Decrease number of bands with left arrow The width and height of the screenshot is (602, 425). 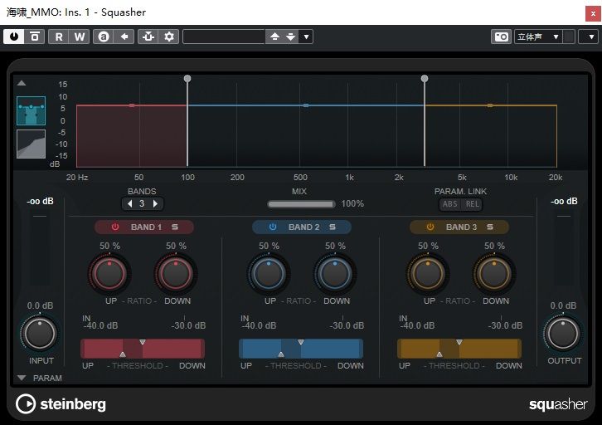point(129,203)
